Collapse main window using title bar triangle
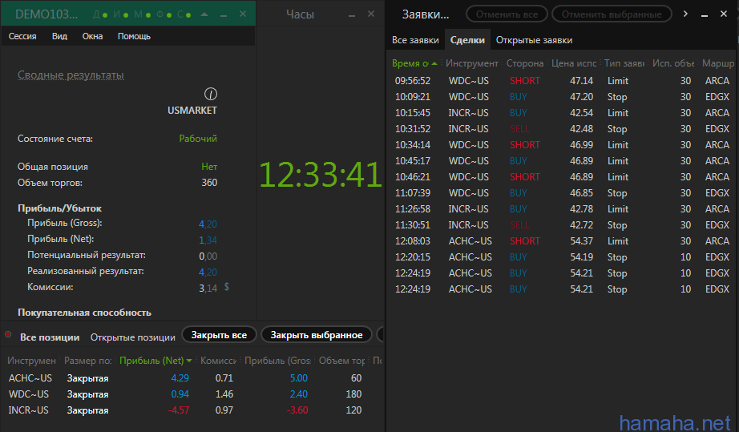Viewport: 739px width, 432px height. coord(204,14)
